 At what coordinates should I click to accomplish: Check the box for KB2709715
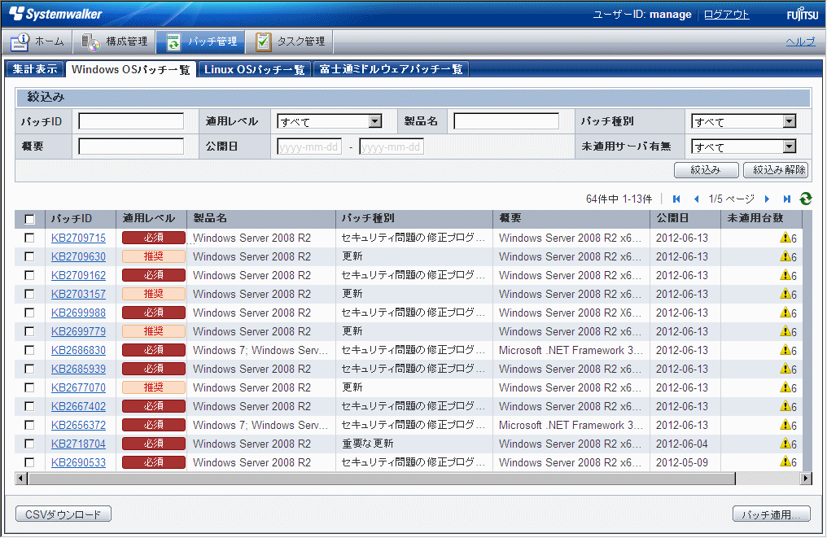point(29,238)
